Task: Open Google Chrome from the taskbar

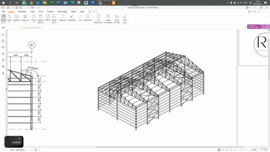Action: (x=31, y=3)
